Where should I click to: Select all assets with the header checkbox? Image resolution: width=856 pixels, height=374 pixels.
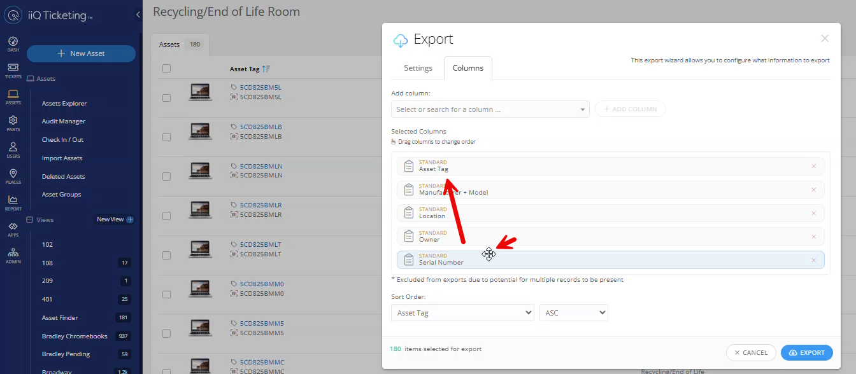[x=166, y=67]
